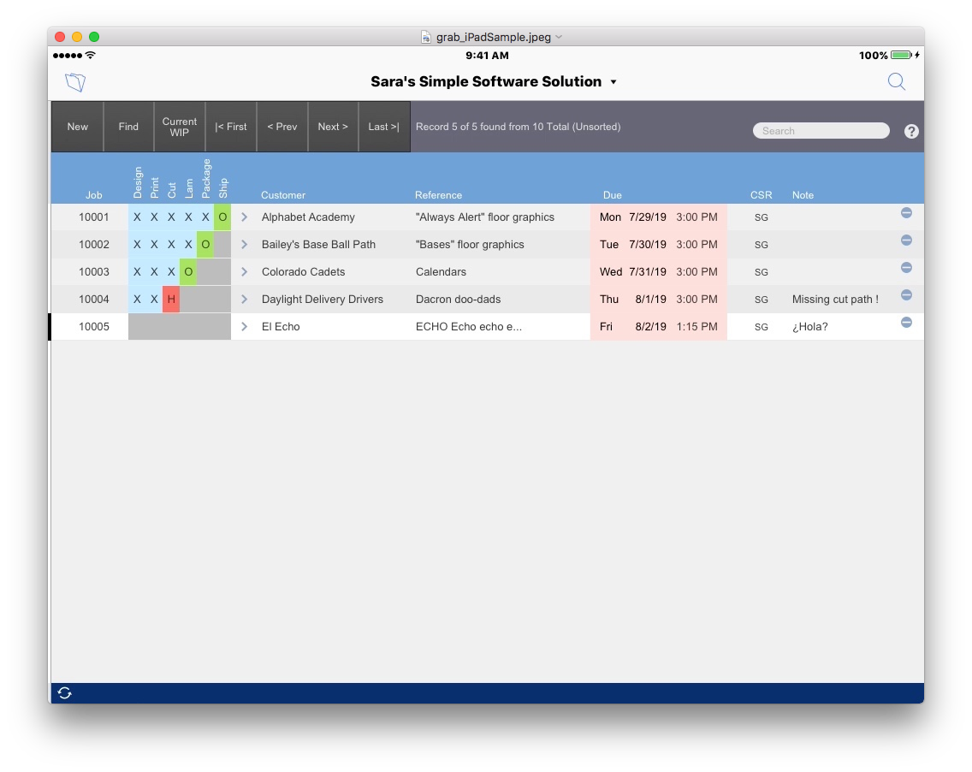Select job number 10005

[x=93, y=326]
